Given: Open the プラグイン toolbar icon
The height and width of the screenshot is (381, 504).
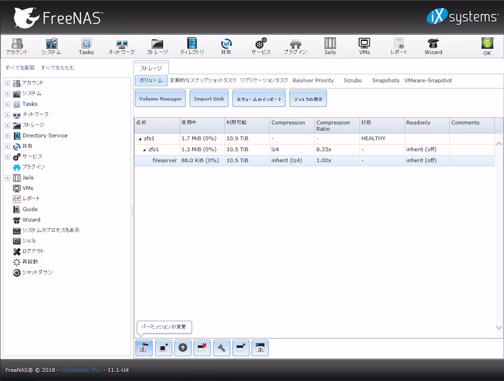Looking at the screenshot, I should tap(295, 46).
